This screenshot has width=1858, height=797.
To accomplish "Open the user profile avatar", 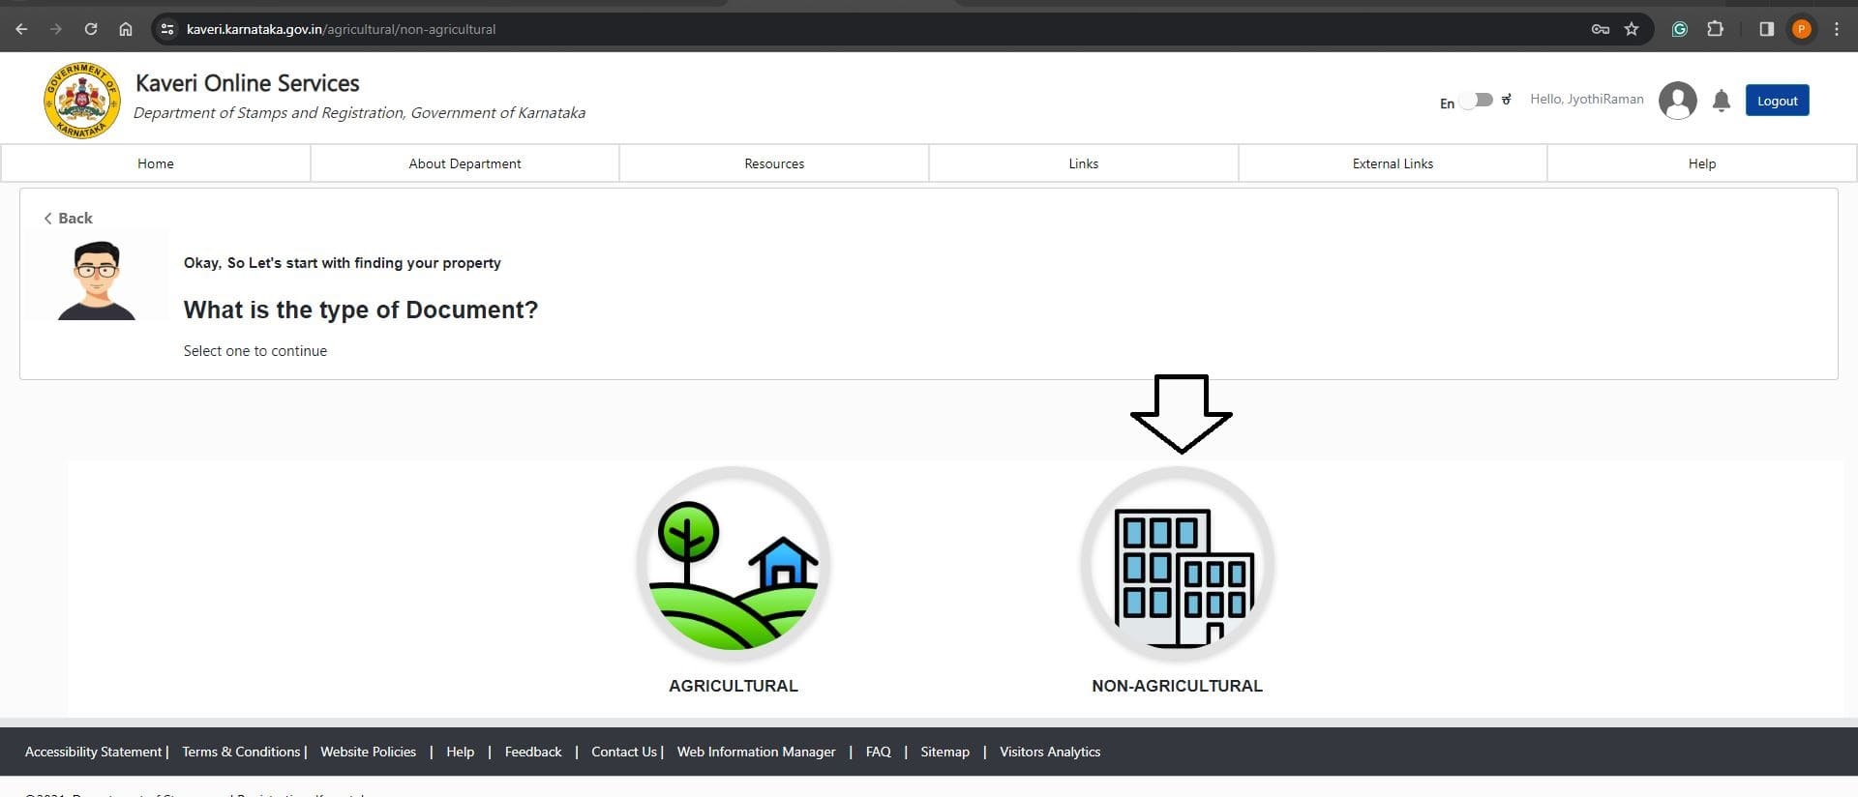I will point(1677,101).
